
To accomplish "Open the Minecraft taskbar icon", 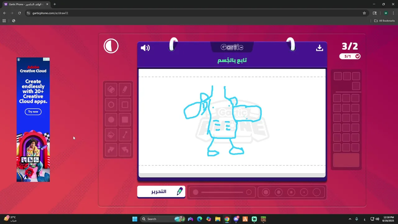I will coord(263,219).
